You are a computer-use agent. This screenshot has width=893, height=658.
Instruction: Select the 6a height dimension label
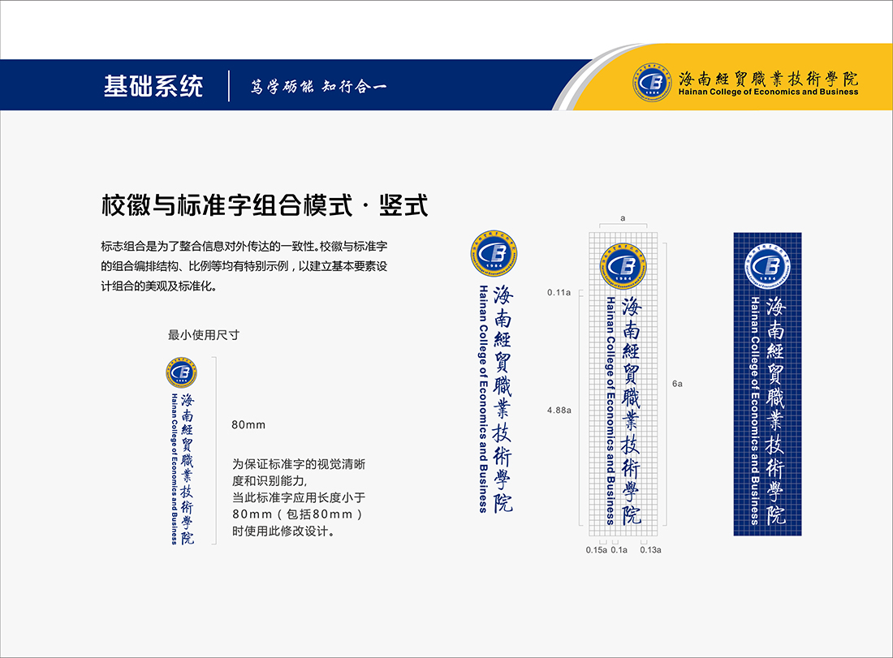coord(677,384)
